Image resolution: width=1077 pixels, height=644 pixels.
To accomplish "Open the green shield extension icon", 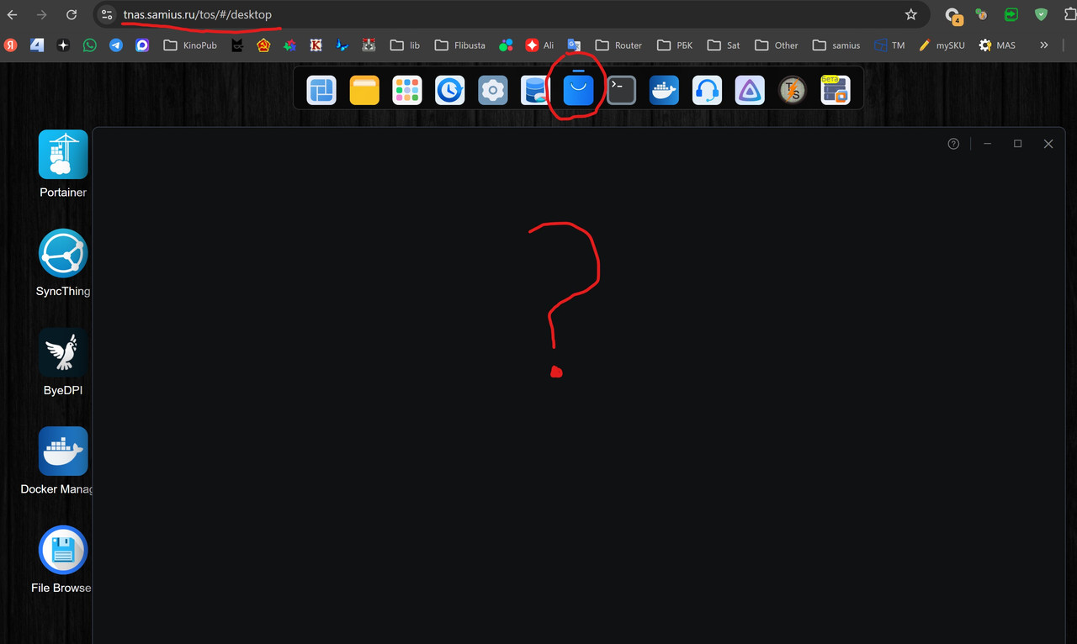I will click(x=1042, y=14).
